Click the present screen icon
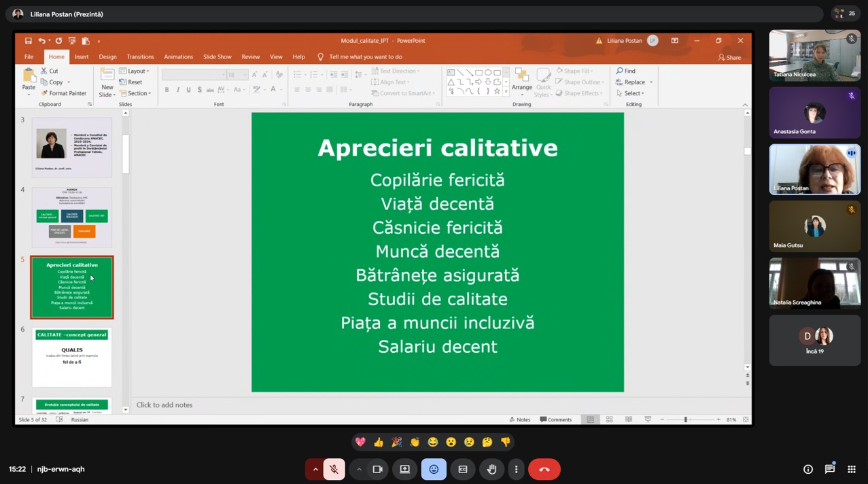This screenshot has width=868, height=484. [405, 469]
